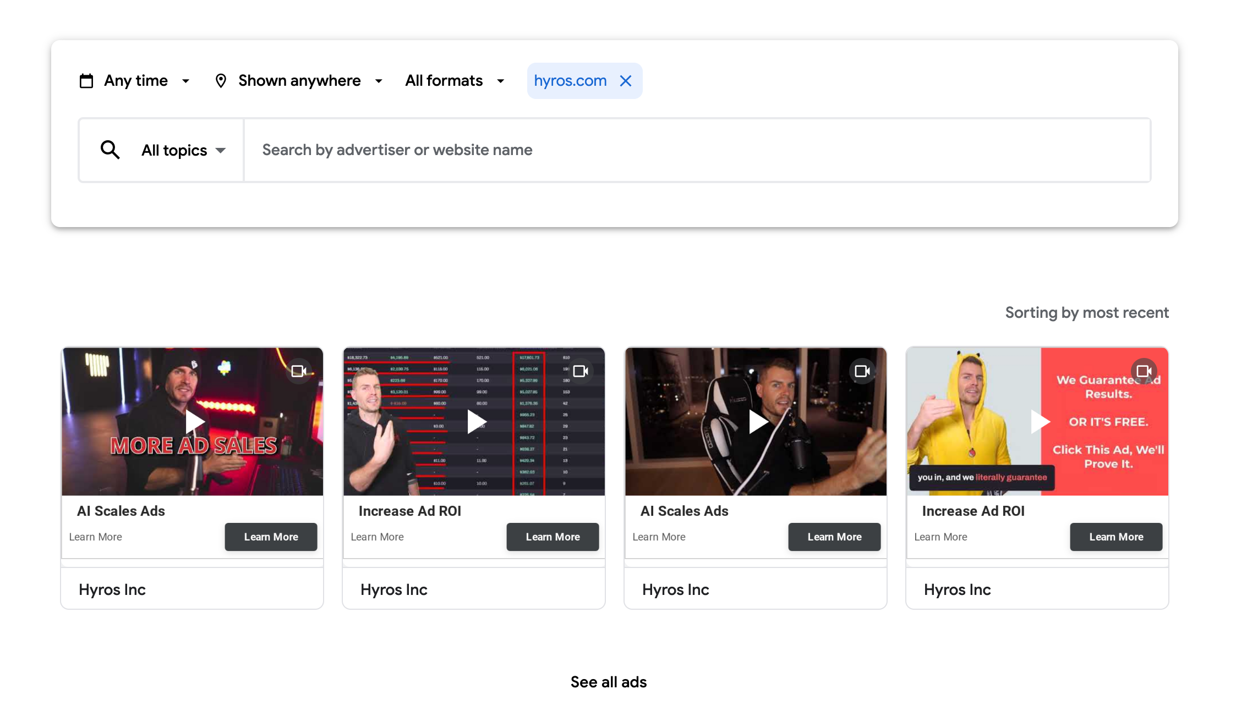Click the video camera icon on the yellow hoodie ad
Screen dimensions: 1247x717
click(x=1145, y=371)
